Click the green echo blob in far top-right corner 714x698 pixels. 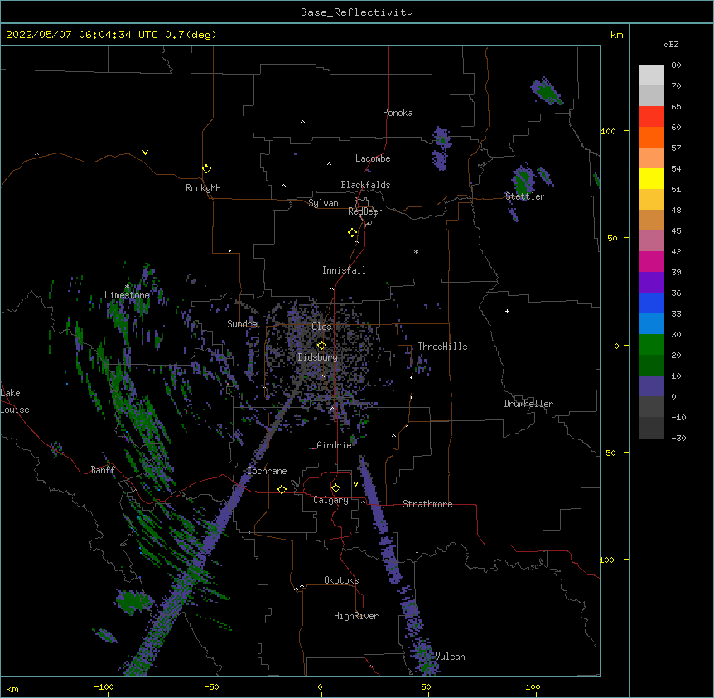pos(547,91)
